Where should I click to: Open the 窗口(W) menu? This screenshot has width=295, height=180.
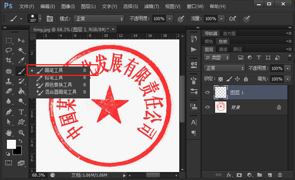(x=195, y=6)
